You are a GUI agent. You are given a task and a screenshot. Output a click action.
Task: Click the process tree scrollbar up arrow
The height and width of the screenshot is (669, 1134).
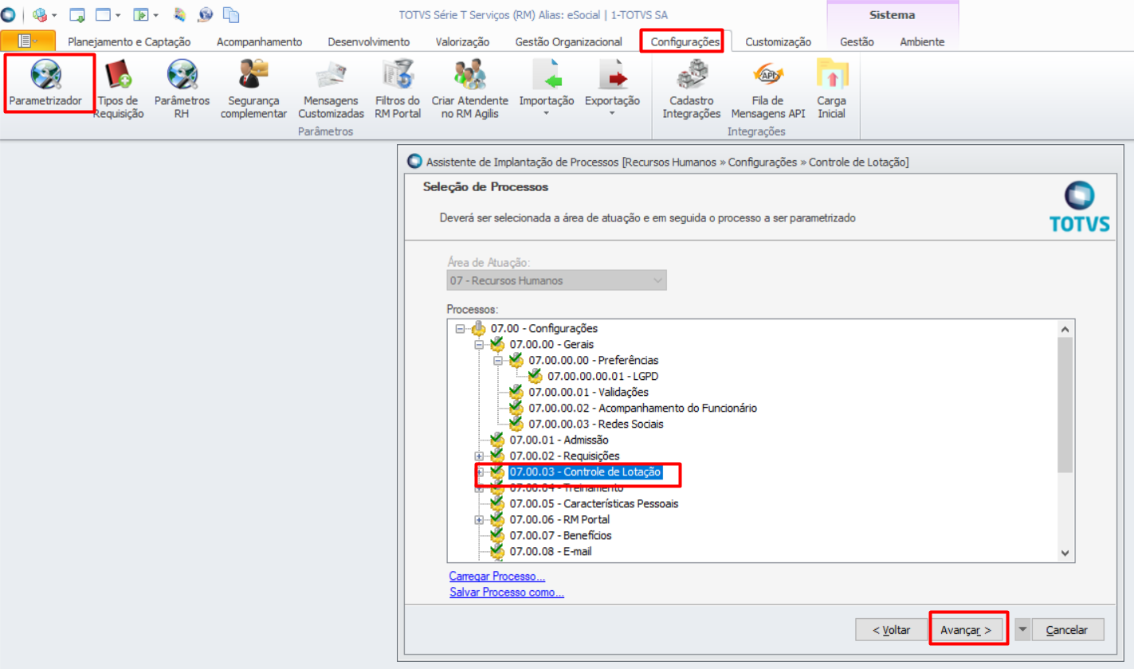(1065, 328)
